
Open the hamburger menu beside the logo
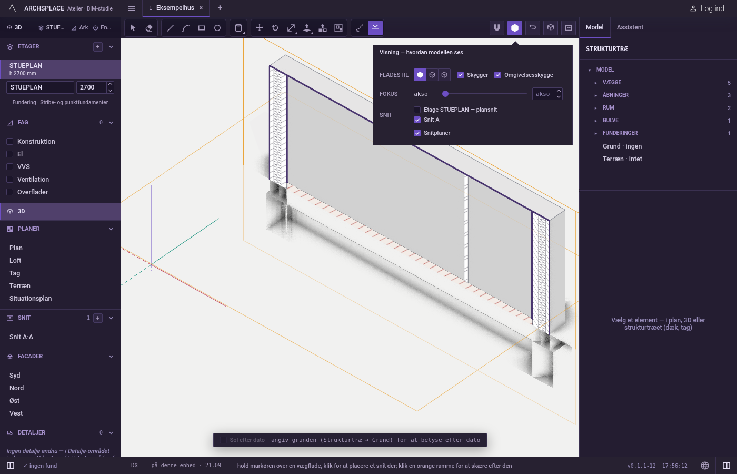point(132,8)
